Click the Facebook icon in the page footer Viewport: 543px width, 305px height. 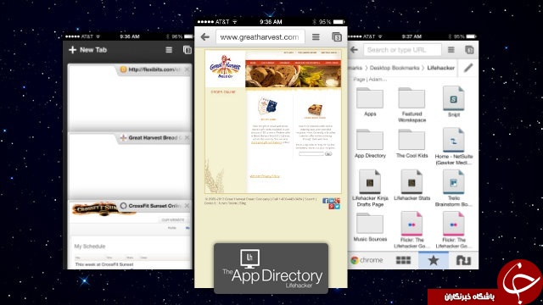[325, 201]
